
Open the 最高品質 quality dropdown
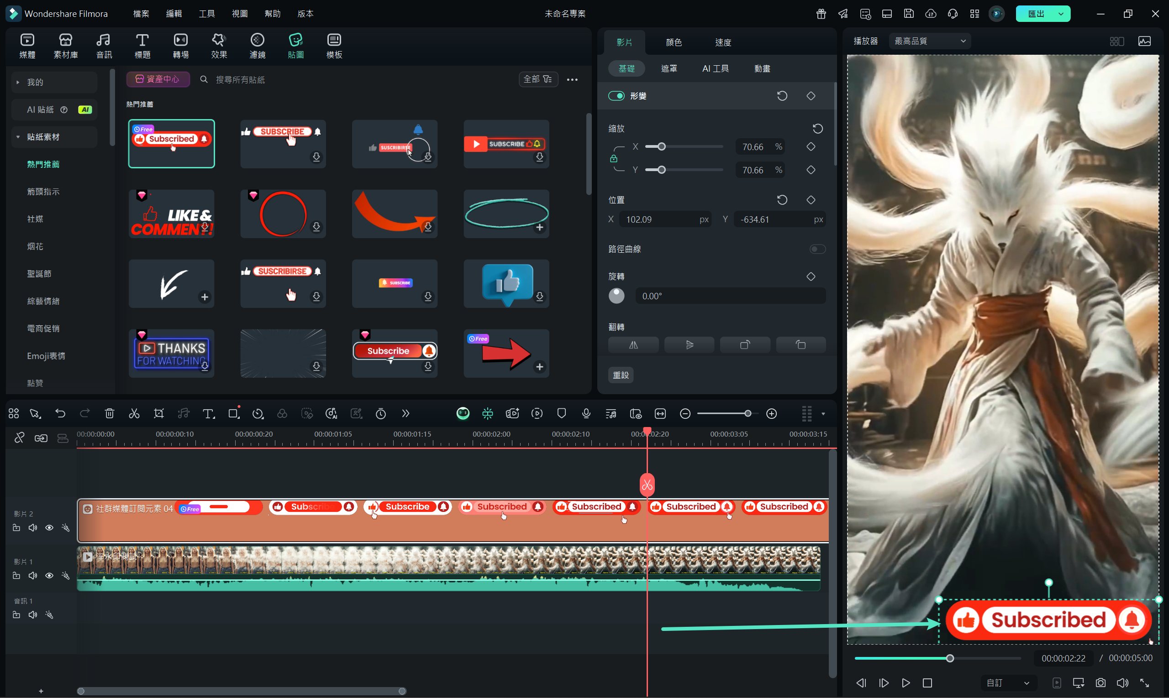click(930, 41)
